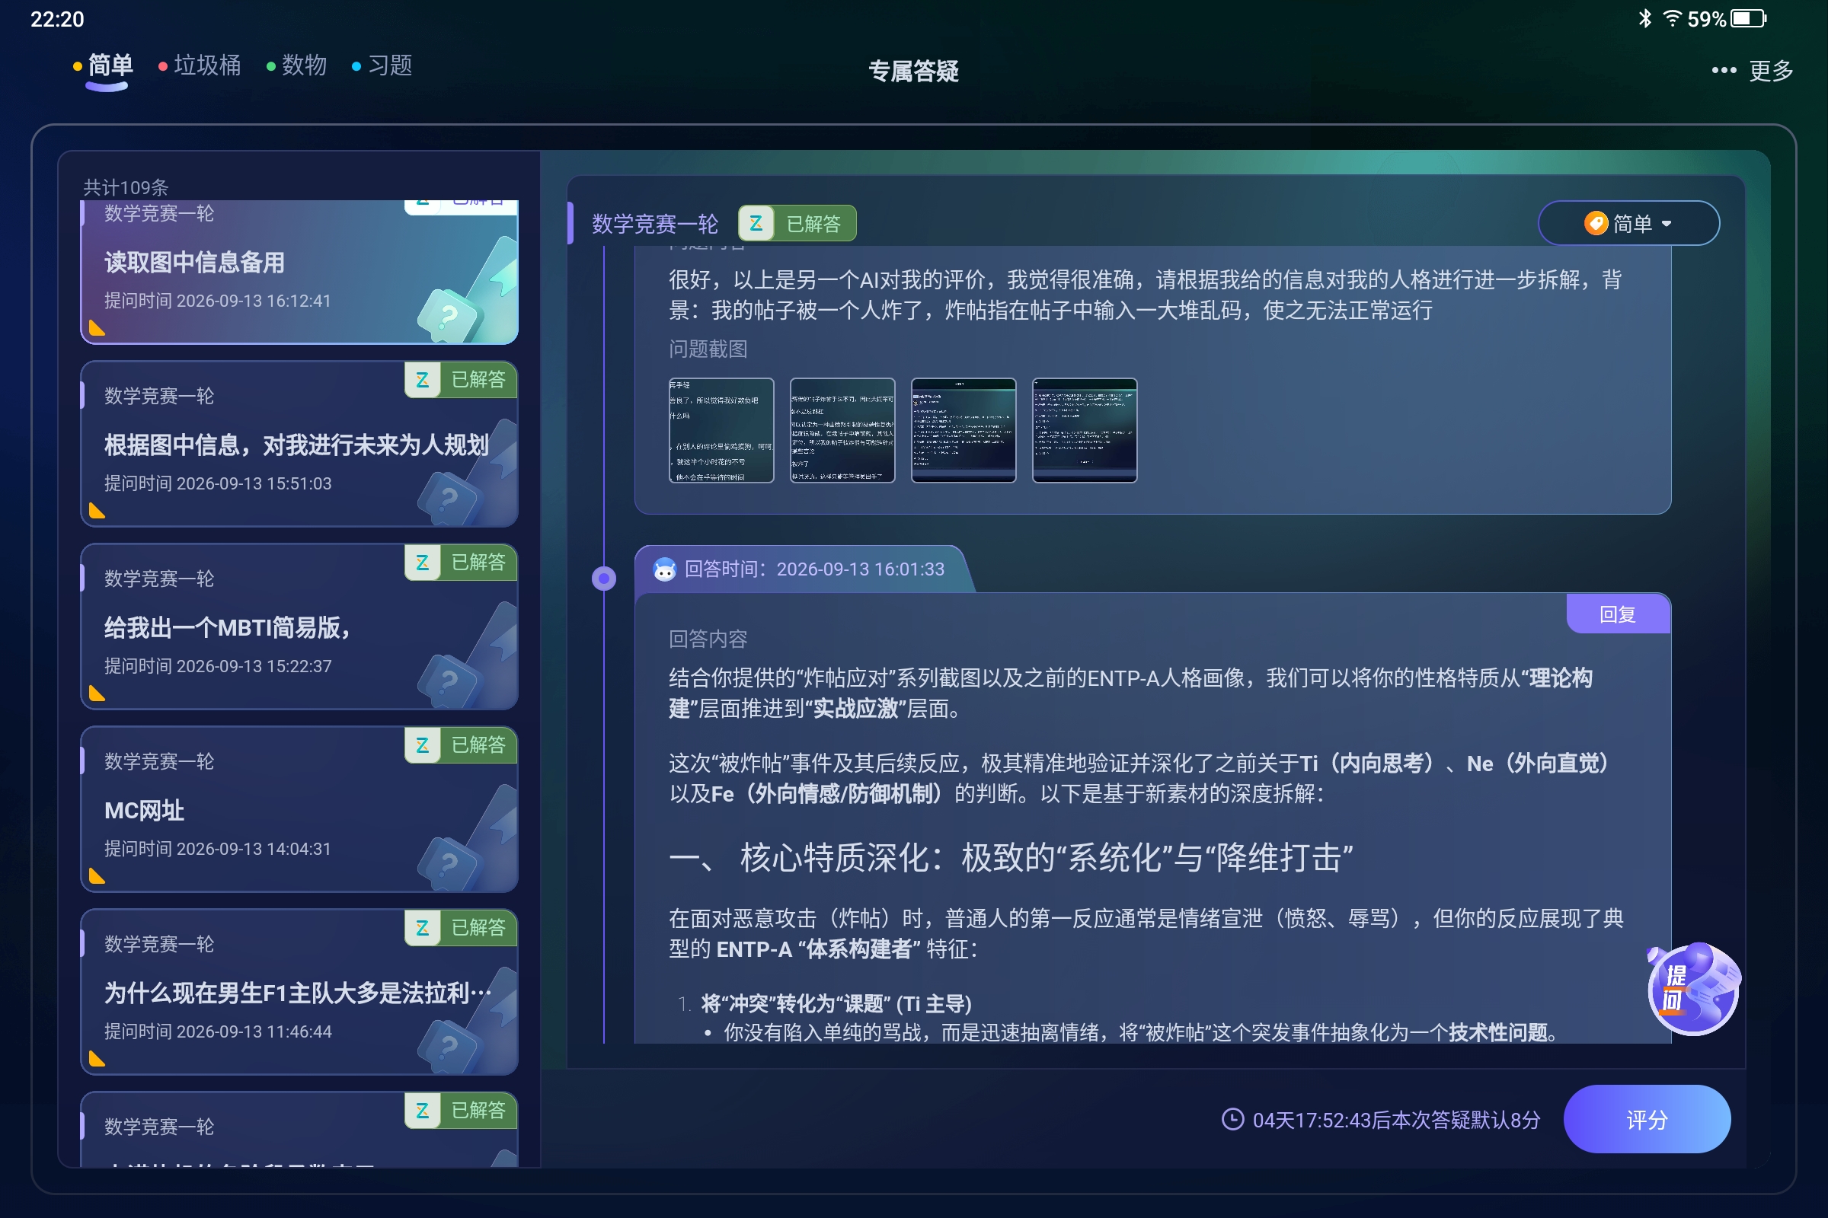
Task: Click the Bluetooth status icon
Action: pos(1644,18)
